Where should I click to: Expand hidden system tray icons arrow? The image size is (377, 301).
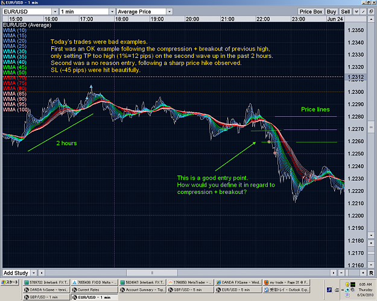[343, 290]
